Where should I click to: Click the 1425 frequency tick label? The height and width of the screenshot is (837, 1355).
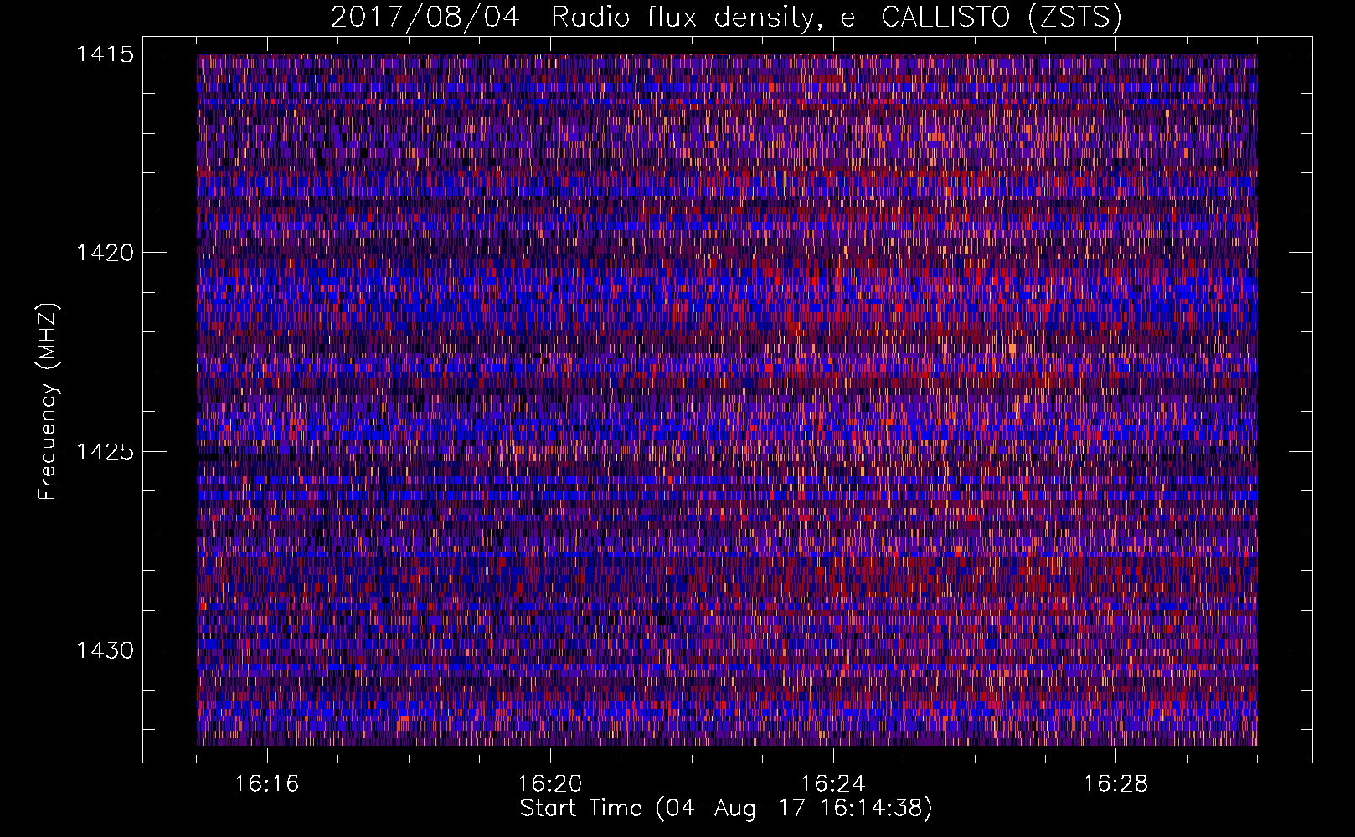(106, 452)
